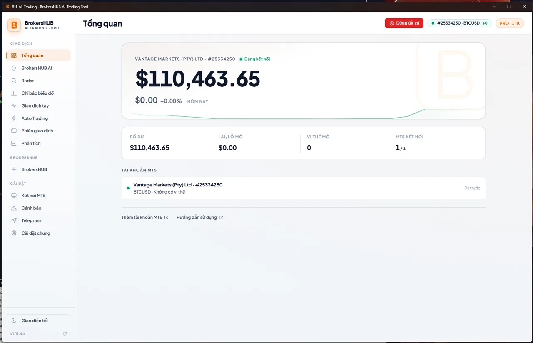Viewport: 533px width, 343px height.
Task: Open the Tổng quan overview page
Action: tap(38, 56)
